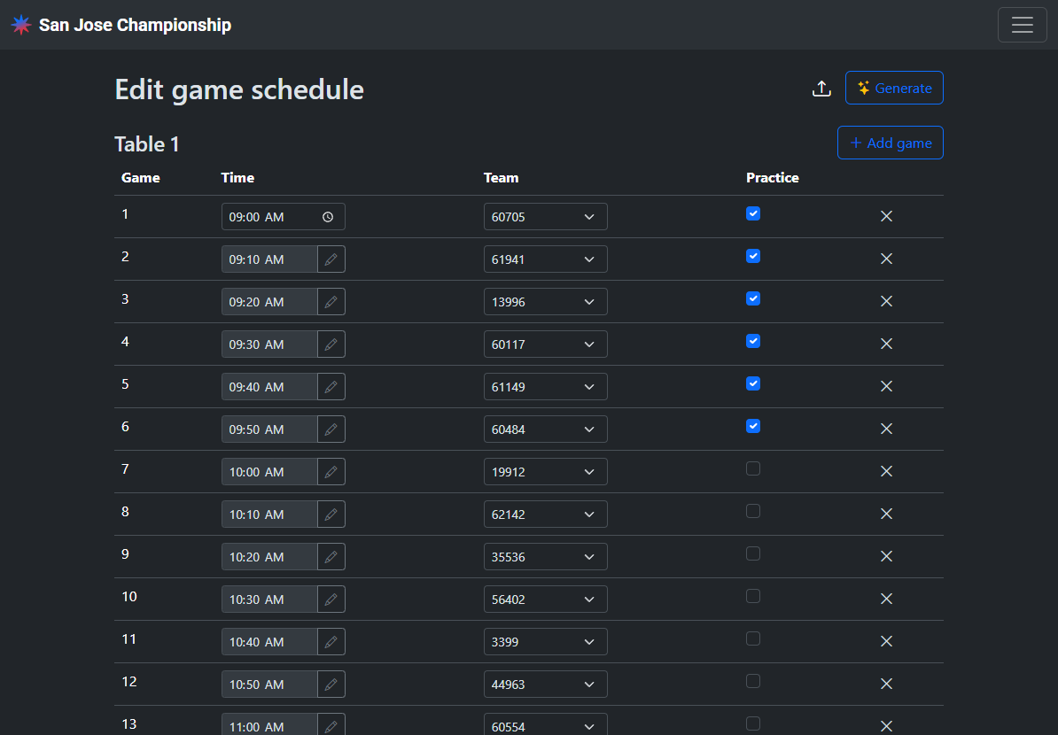The width and height of the screenshot is (1058, 735).
Task: Click the Add game button
Action: [x=890, y=143]
